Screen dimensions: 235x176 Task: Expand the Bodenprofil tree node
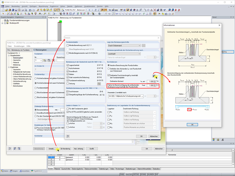[2, 23]
